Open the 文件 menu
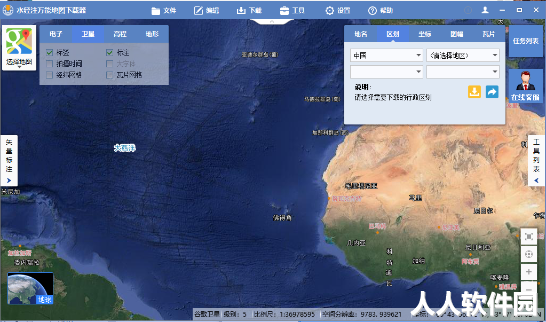546x322 pixels. [x=164, y=11]
